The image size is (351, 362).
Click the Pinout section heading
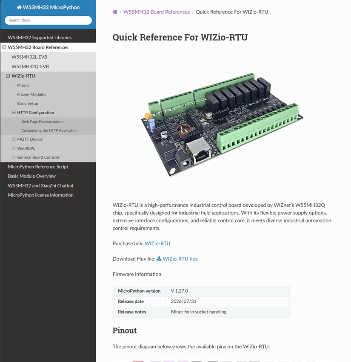(x=125, y=330)
